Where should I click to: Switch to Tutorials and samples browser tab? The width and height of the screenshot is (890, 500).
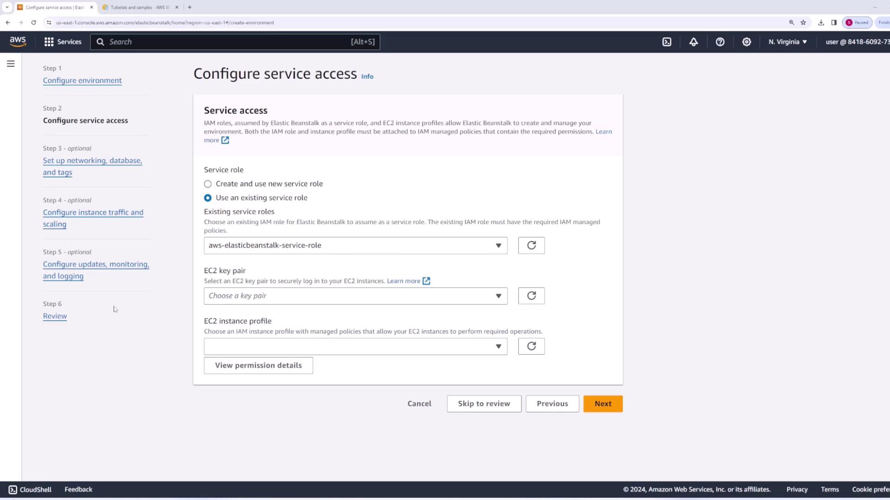(139, 7)
